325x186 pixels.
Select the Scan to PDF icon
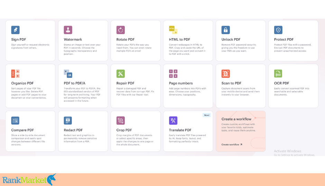coord(226,74)
